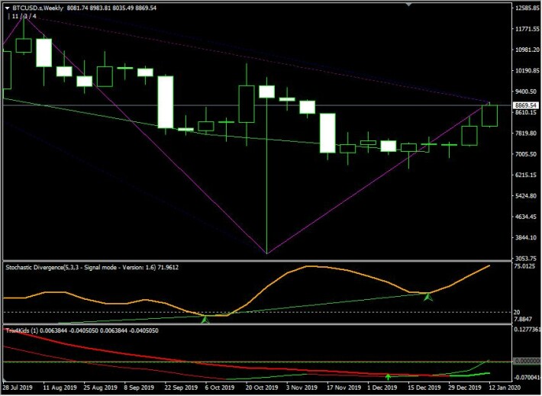542x396 pixels.
Task: Click the 8 Sep 2019 date label
Action: pyautogui.click(x=139, y=388)
